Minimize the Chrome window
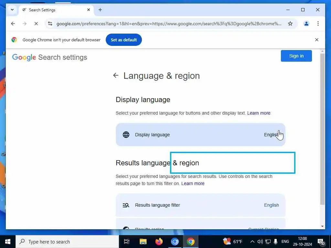Screen dimensions: 331x248 288,10
